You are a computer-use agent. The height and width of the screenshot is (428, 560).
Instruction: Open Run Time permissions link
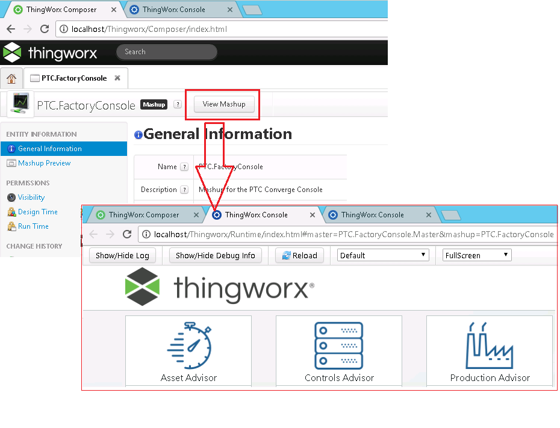point(33,226)
